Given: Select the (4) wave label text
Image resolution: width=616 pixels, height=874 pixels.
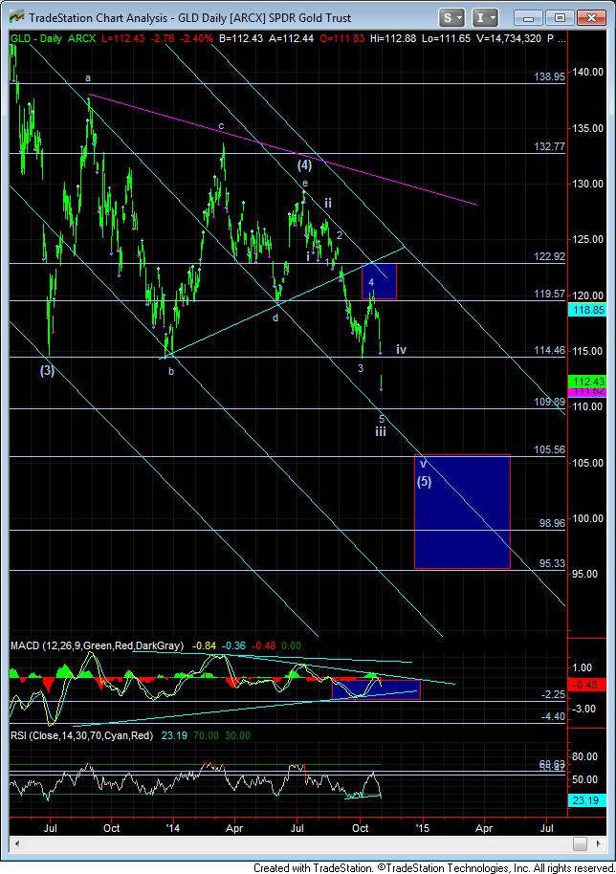Looking at the screenshot, I should tap(304, 164).
